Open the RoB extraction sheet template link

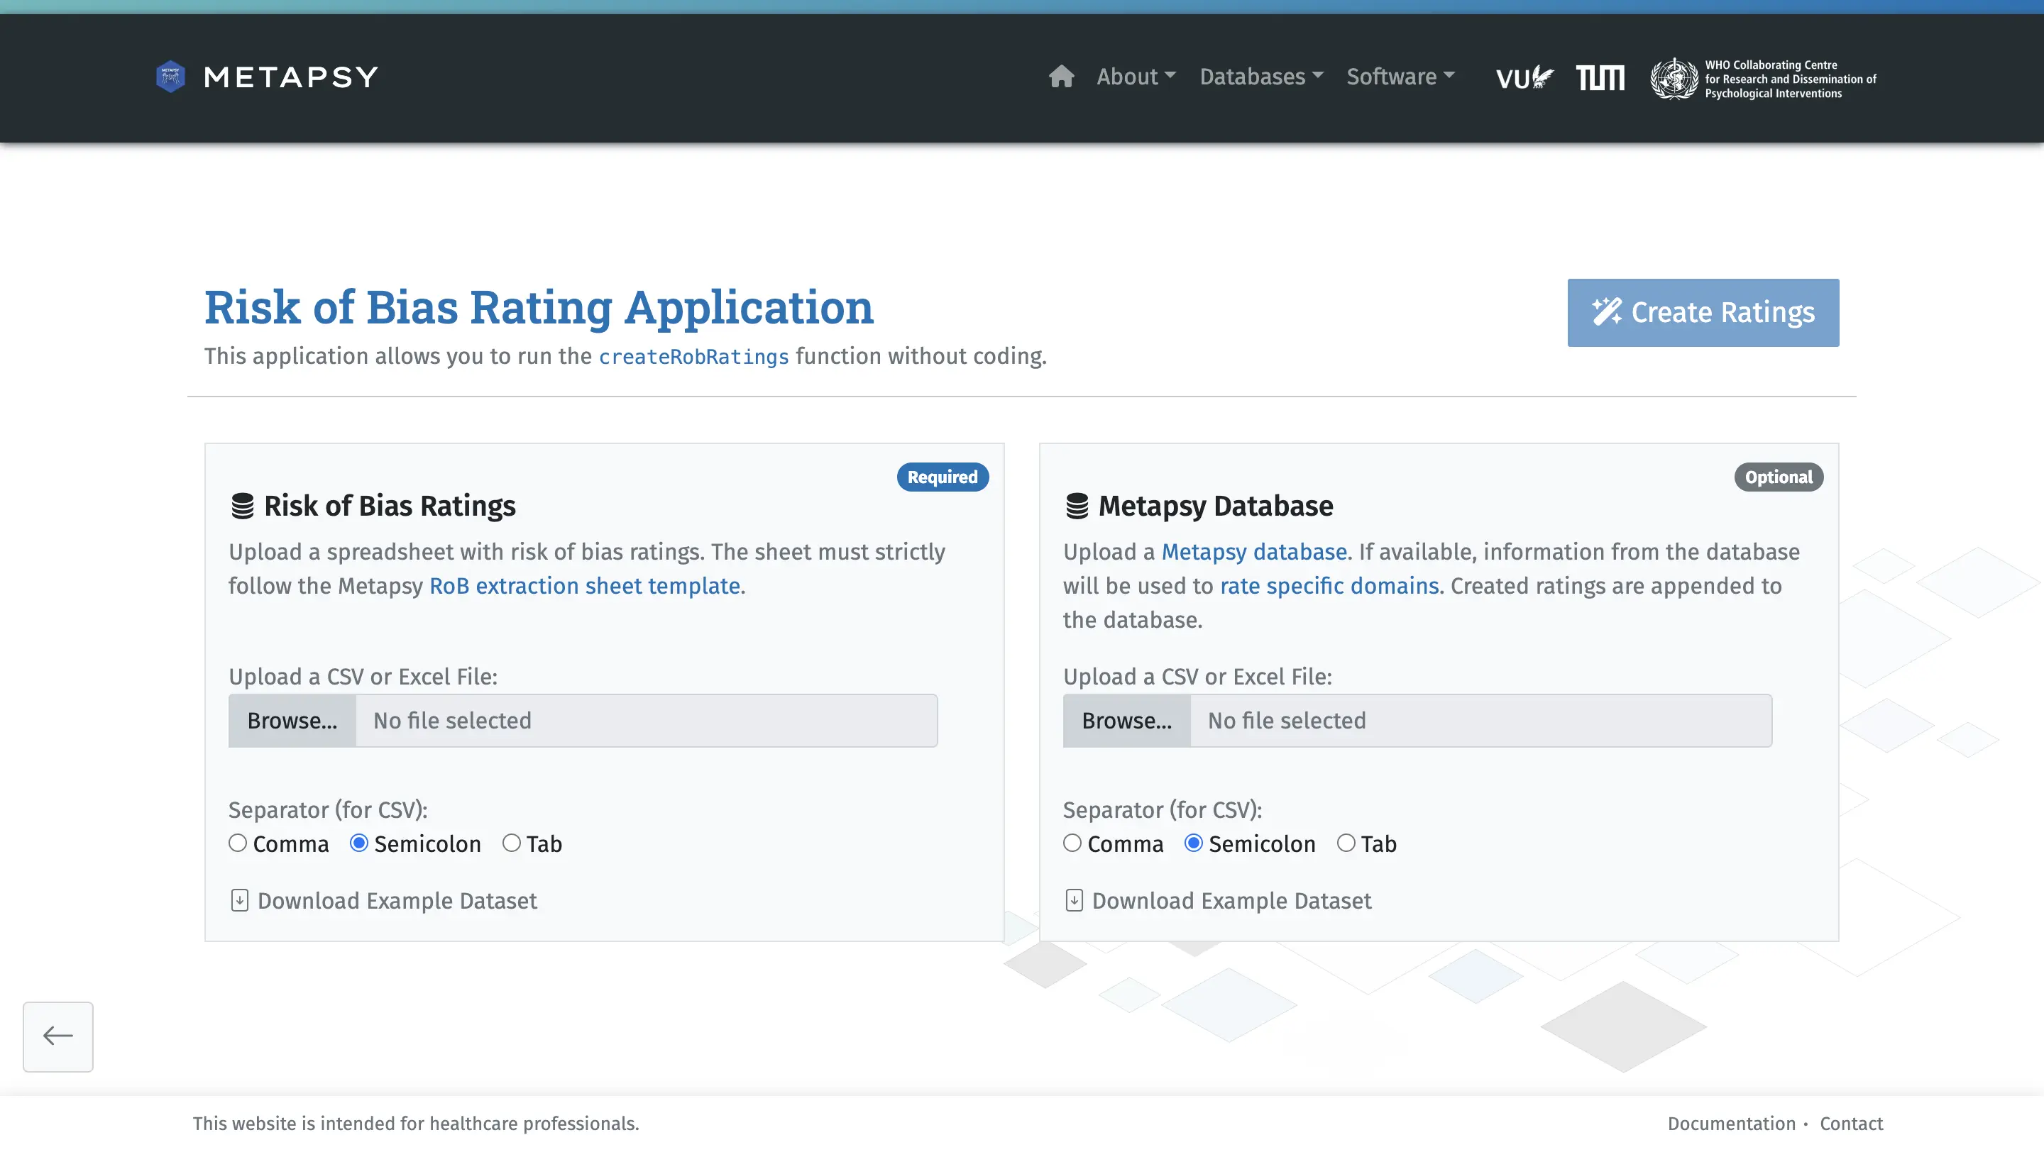pos(585,586)
